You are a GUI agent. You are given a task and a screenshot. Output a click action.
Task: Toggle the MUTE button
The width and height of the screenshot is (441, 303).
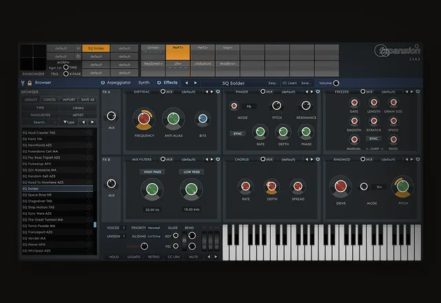pyautogui.click(x=193, y=257)
